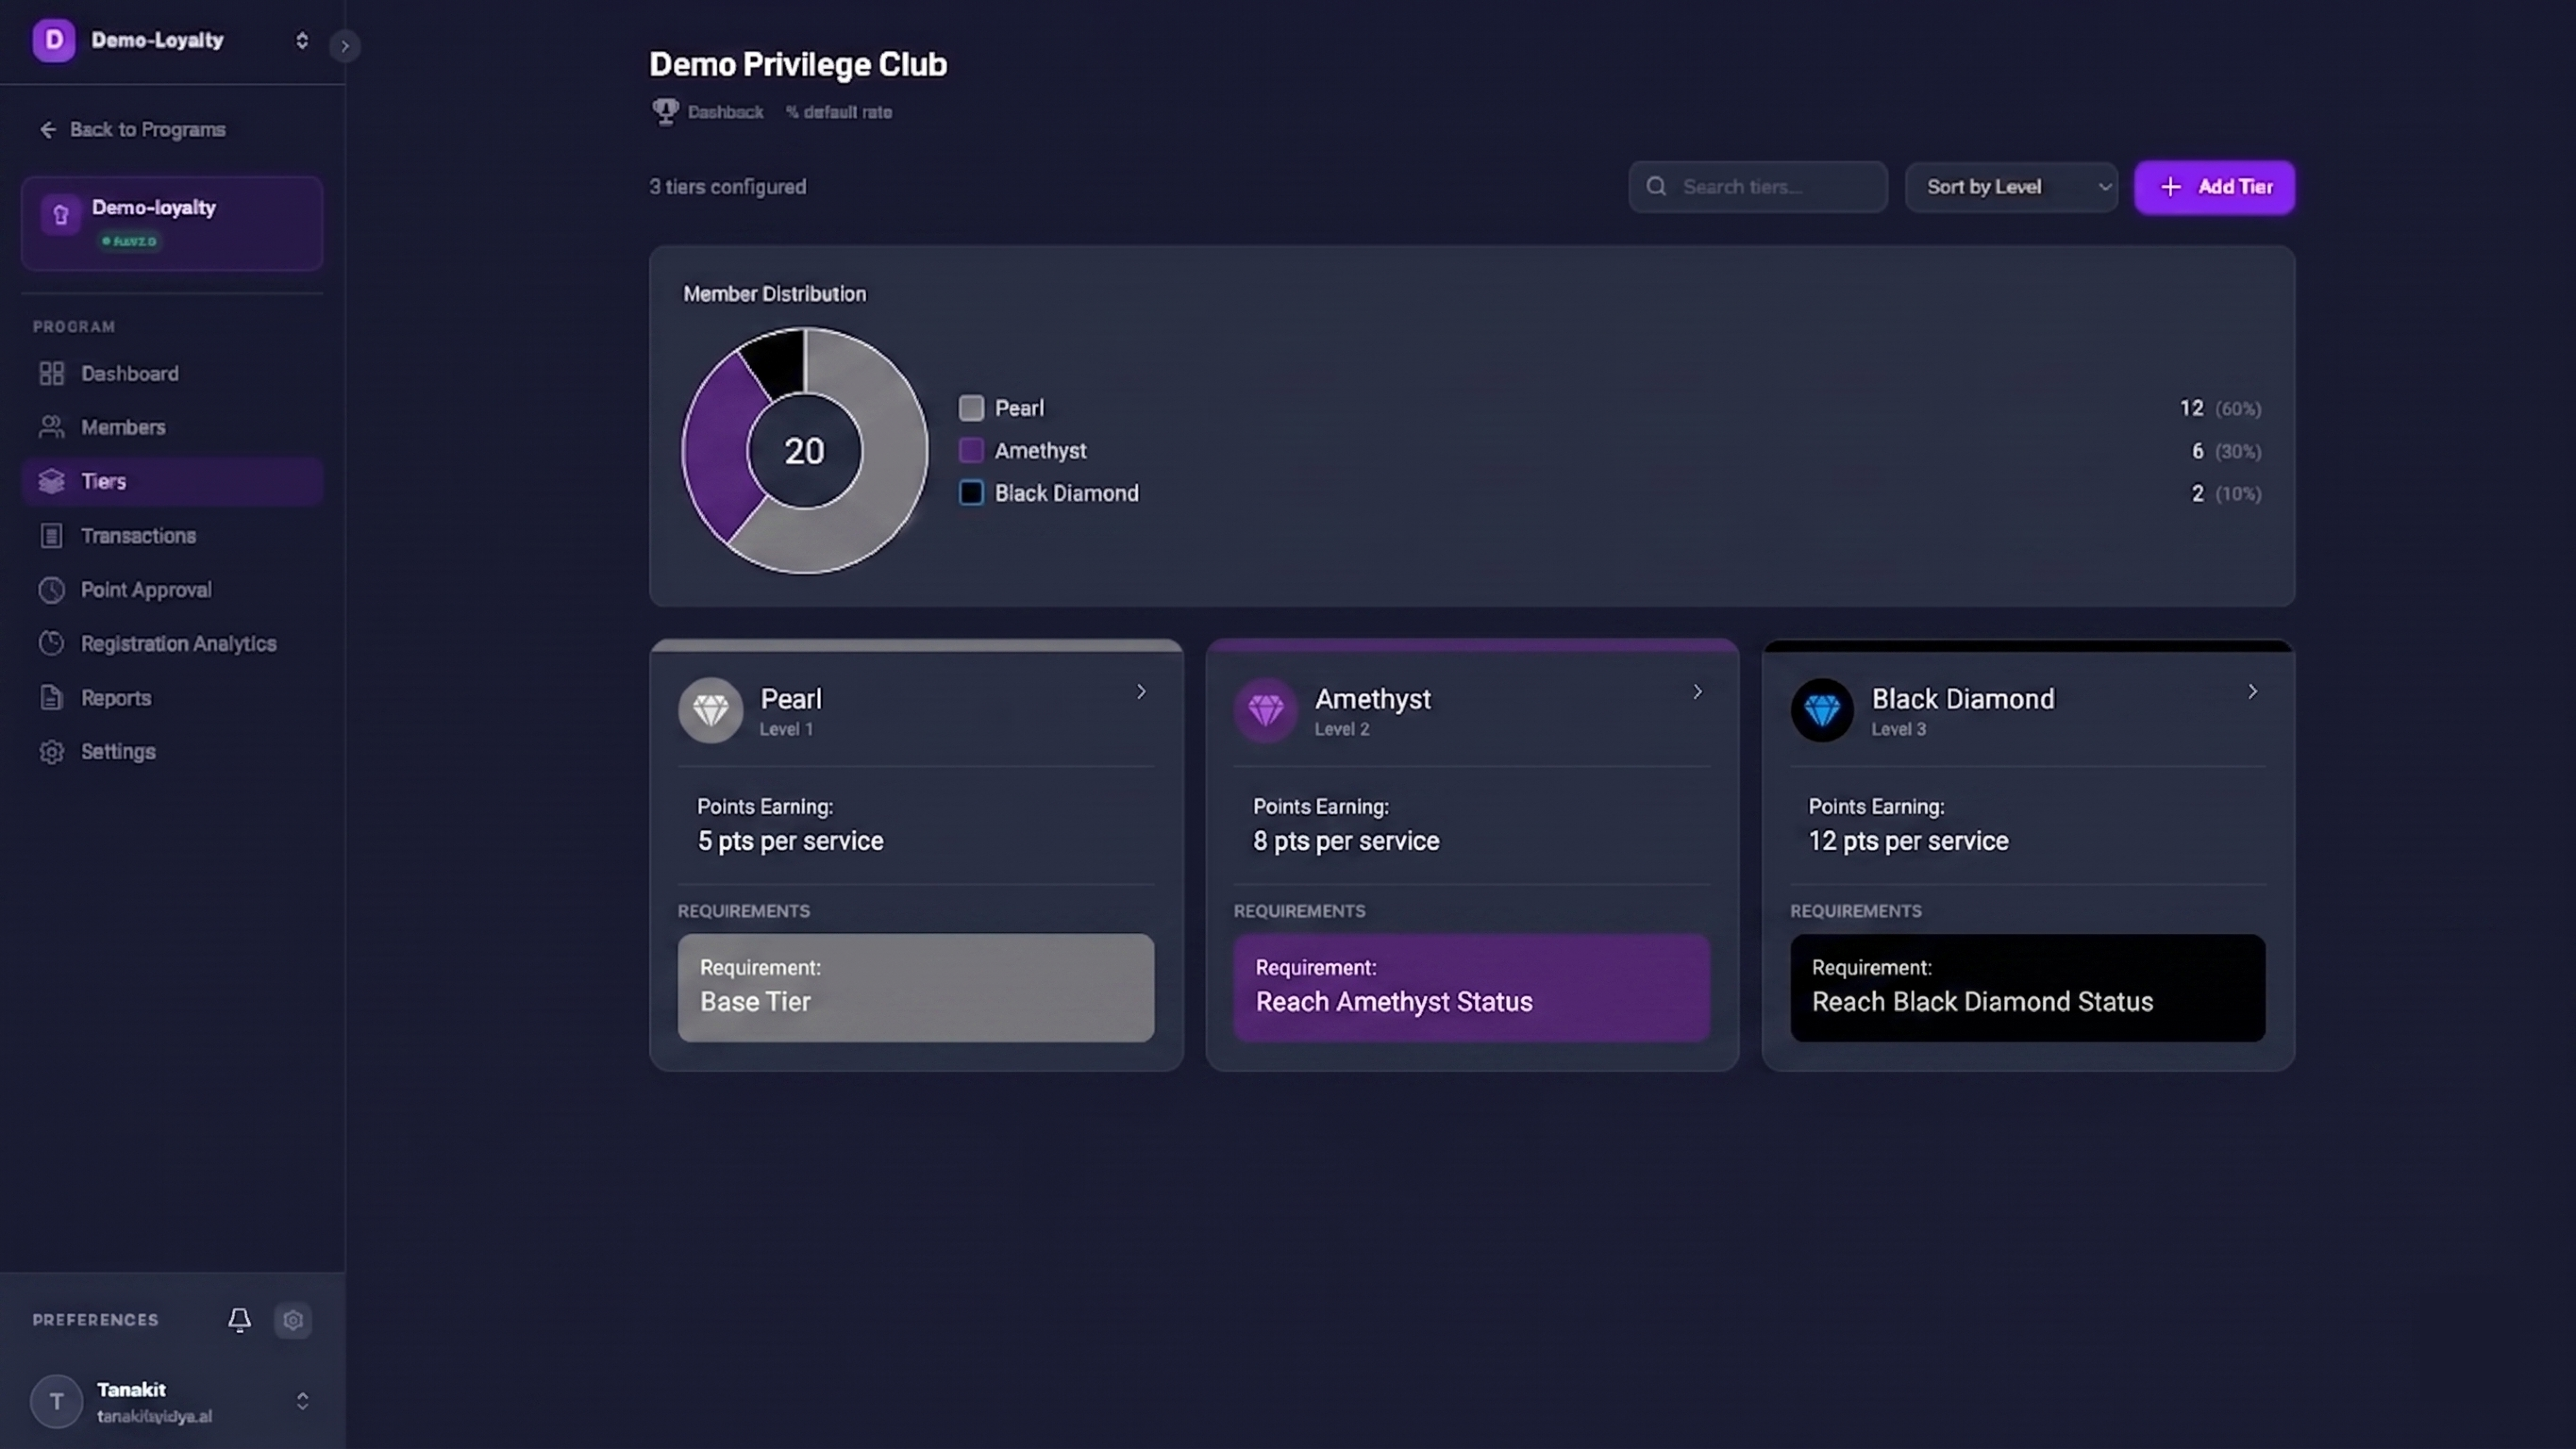
Task: Collapse the sidebar with the chevron button
Action: 344,46
